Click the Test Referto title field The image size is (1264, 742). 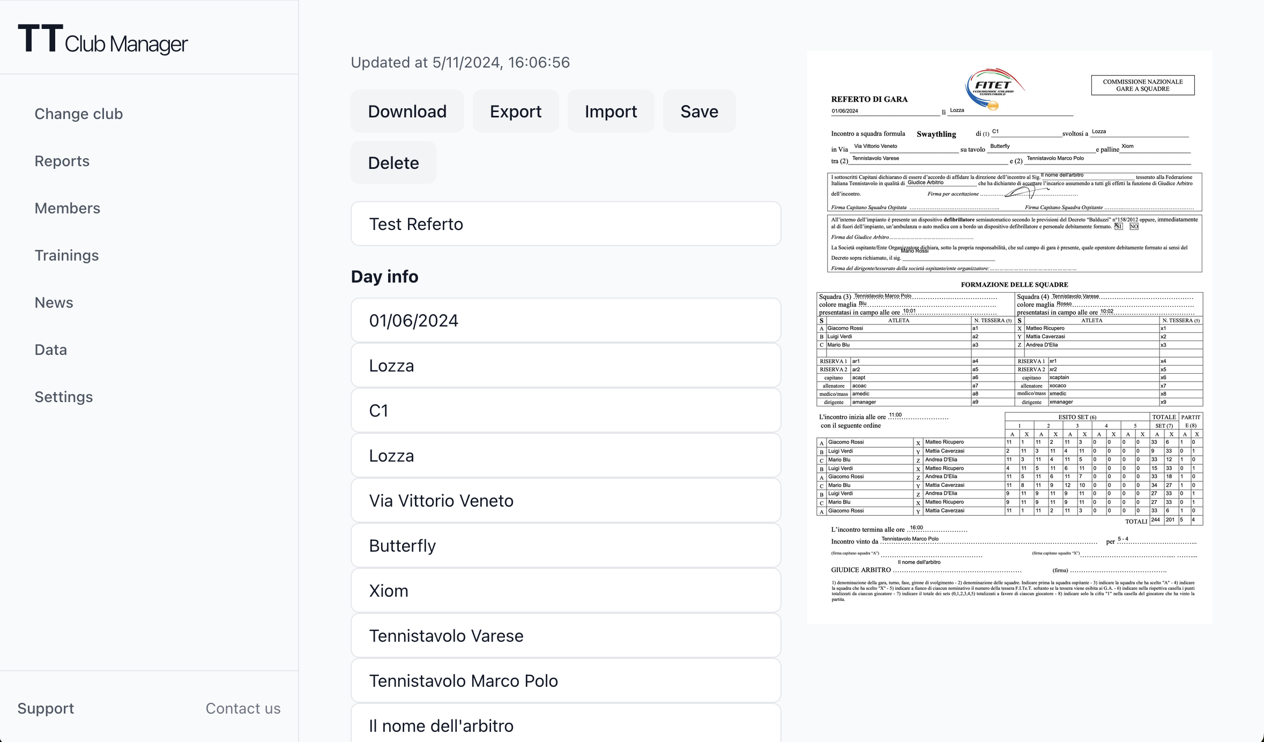coord(566,224)
